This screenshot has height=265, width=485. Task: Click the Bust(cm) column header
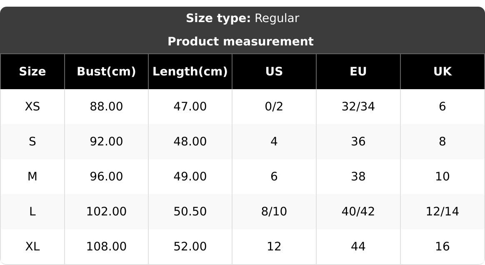coord(106,72)
